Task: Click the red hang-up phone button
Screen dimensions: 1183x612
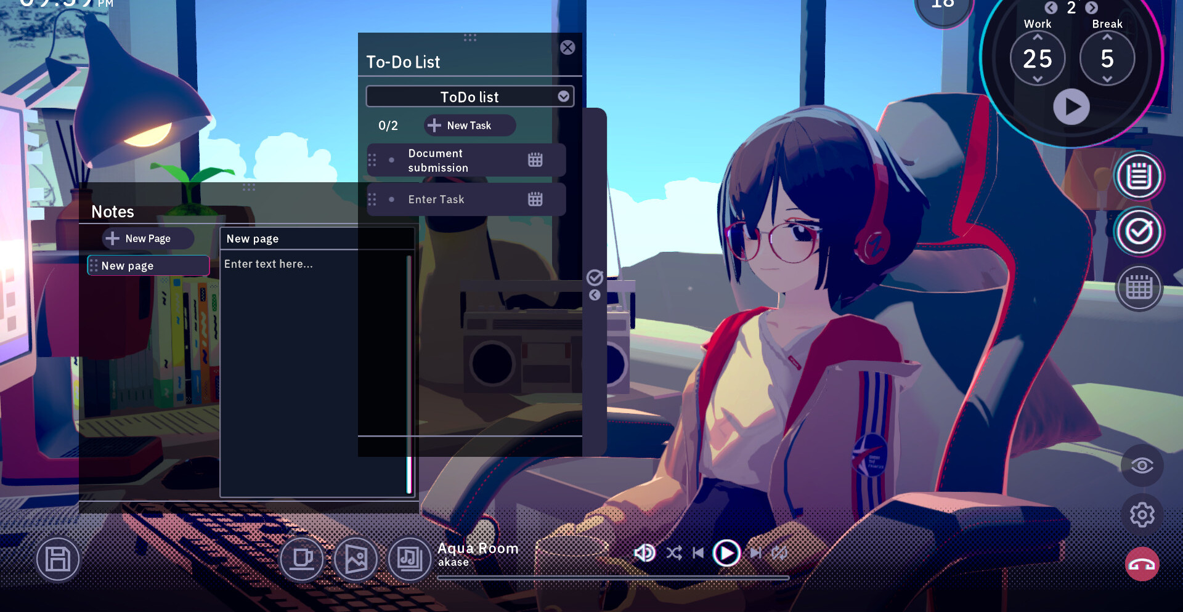Action: click(x=1142, y=565)
